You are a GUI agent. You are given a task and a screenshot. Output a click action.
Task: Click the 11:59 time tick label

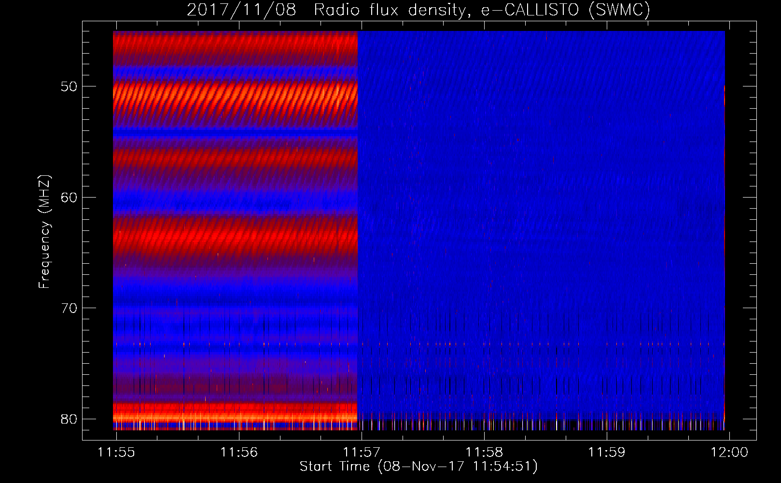[x=607, y=452]
